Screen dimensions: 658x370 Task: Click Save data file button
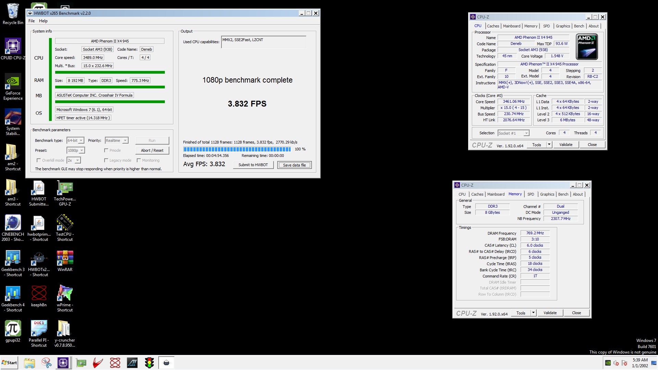pos(294,165)
